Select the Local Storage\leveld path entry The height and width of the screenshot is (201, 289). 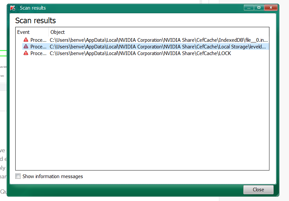click(x=158, y=47)
